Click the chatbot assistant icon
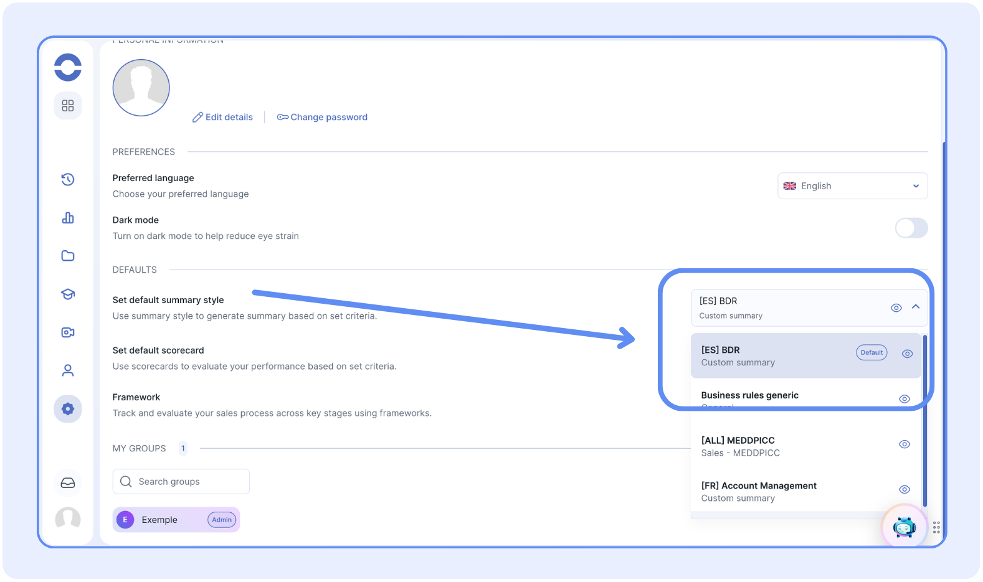 click(904, 527)
